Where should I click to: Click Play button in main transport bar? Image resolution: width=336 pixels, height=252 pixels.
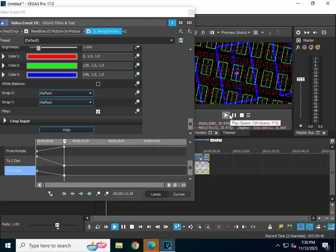coord(115,227)
